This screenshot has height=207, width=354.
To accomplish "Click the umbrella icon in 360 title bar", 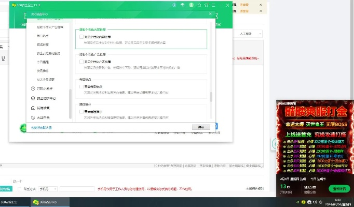I will [182, 5].
